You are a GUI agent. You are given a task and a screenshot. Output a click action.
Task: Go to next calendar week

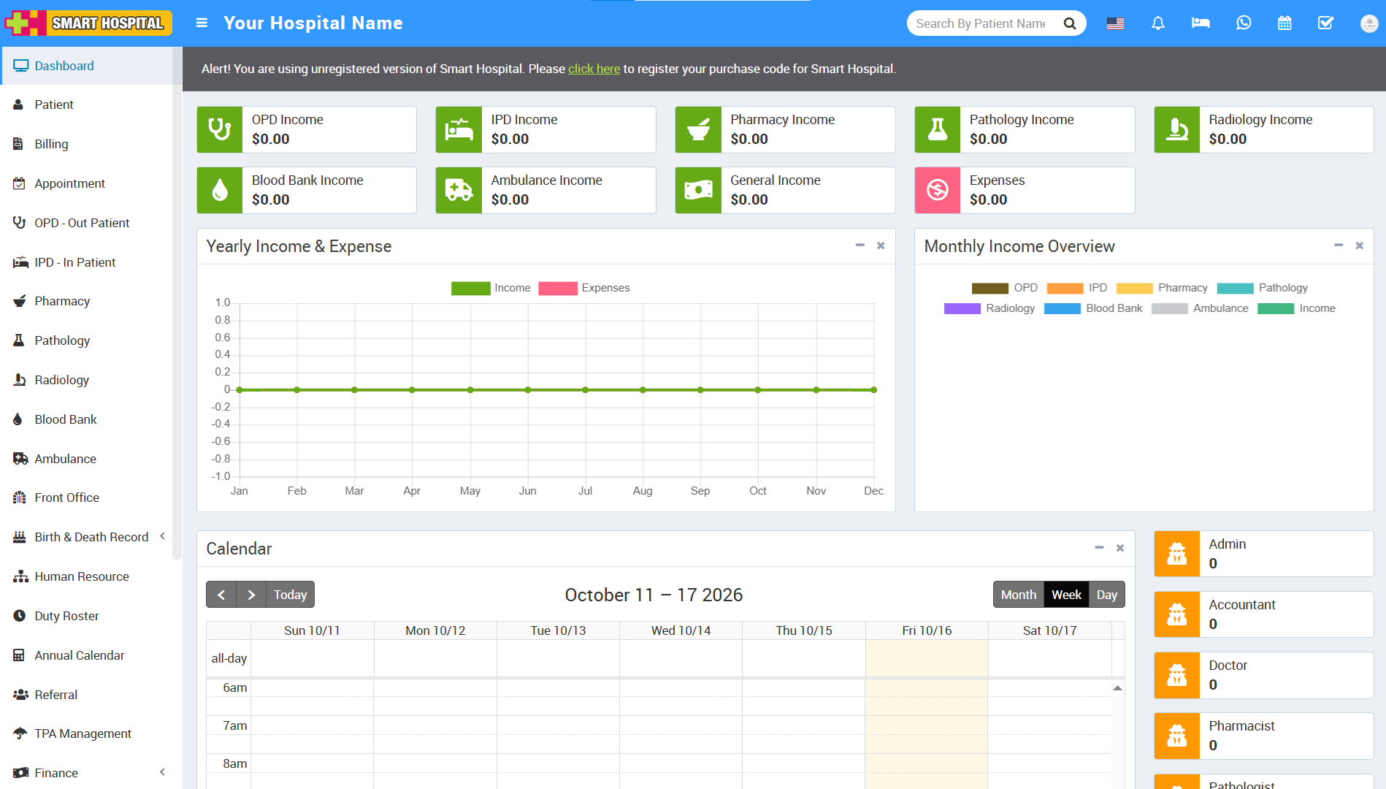251,595
